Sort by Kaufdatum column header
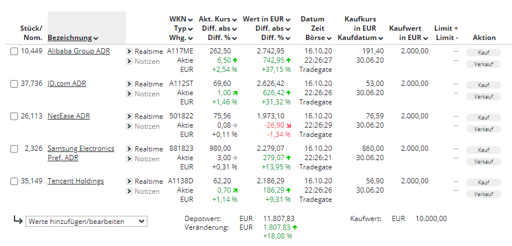The width and height of the screenshot is (512, 246). coord(360,38)
